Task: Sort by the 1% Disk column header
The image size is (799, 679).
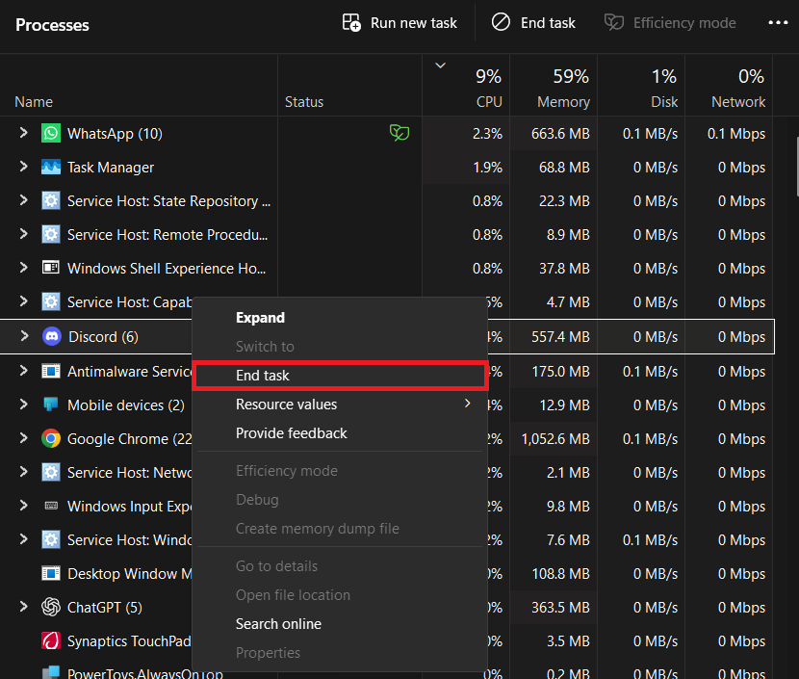Action: tap(641, 86)
